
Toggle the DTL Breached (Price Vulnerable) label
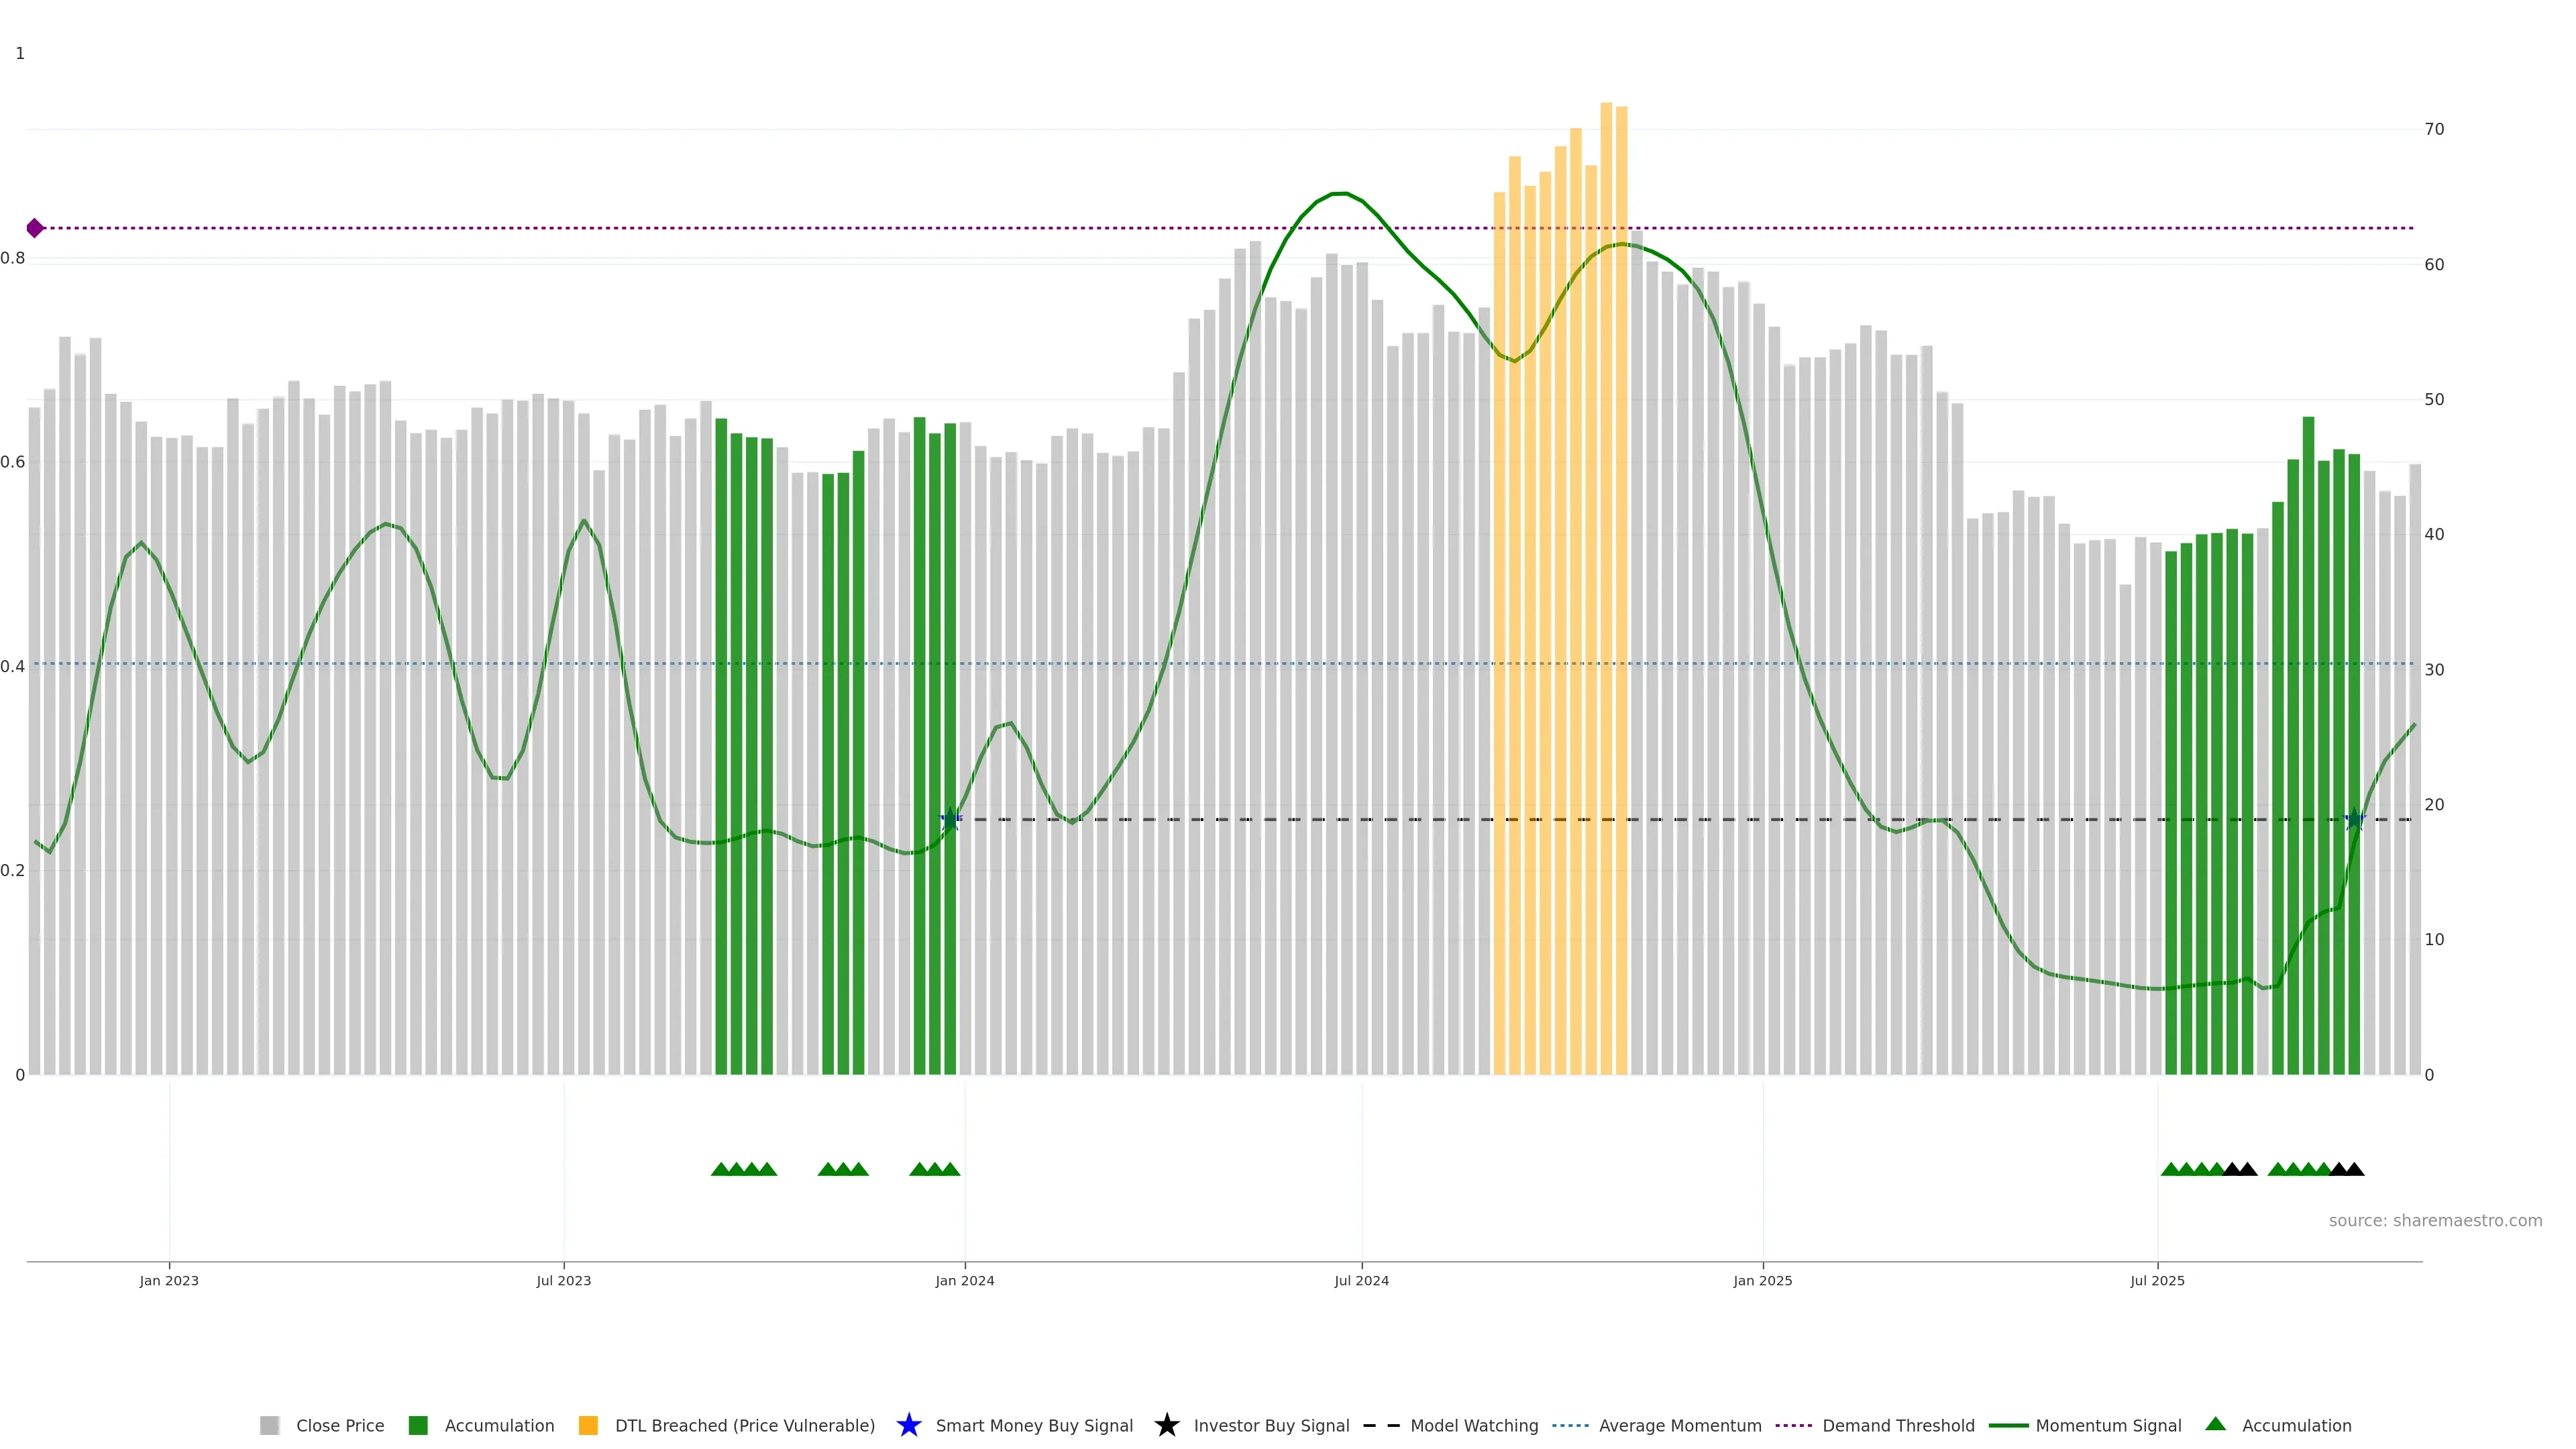744,1425
